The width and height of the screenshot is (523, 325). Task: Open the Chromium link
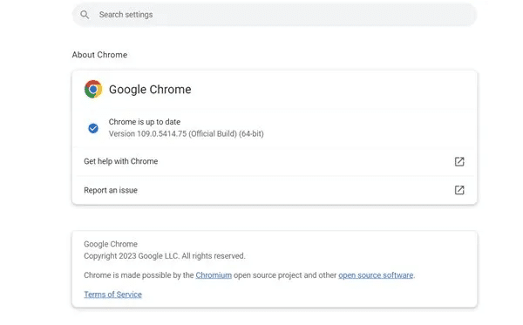[x=214, y=275]
